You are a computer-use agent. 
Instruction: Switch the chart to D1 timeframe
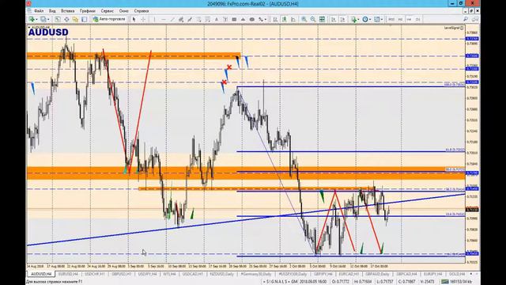point(418,19)
